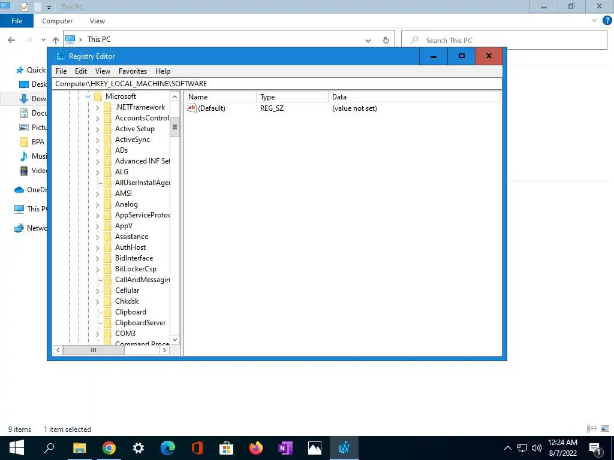Open the address bar history dropdown
The width and height of the screenshot is (614, 460).
pos(368,40)
